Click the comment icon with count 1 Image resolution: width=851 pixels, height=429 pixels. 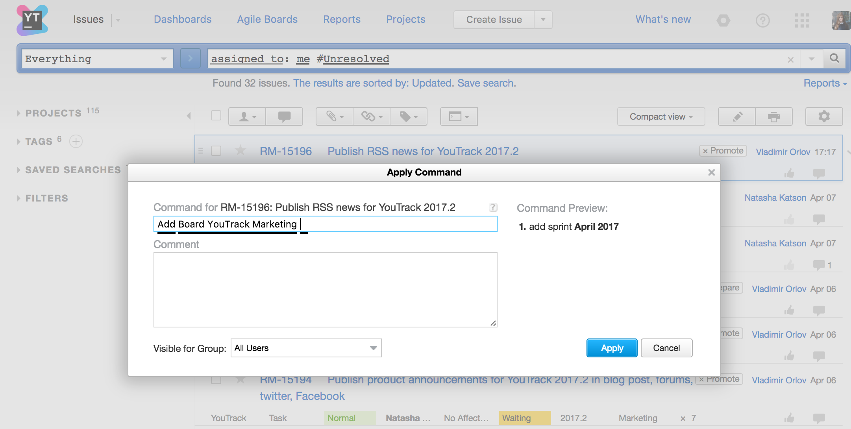click(x=819, y=265)
